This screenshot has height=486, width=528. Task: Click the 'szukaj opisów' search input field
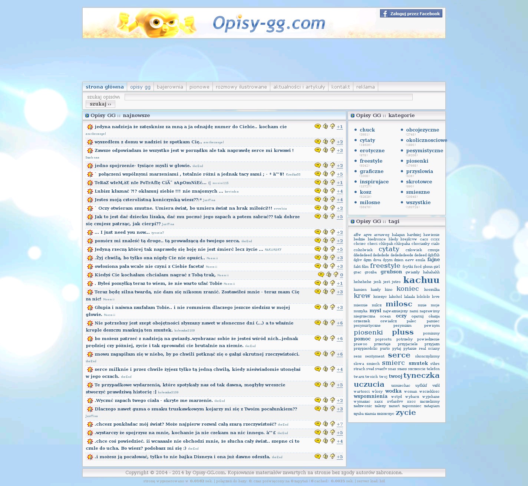[x=268, y=97]
